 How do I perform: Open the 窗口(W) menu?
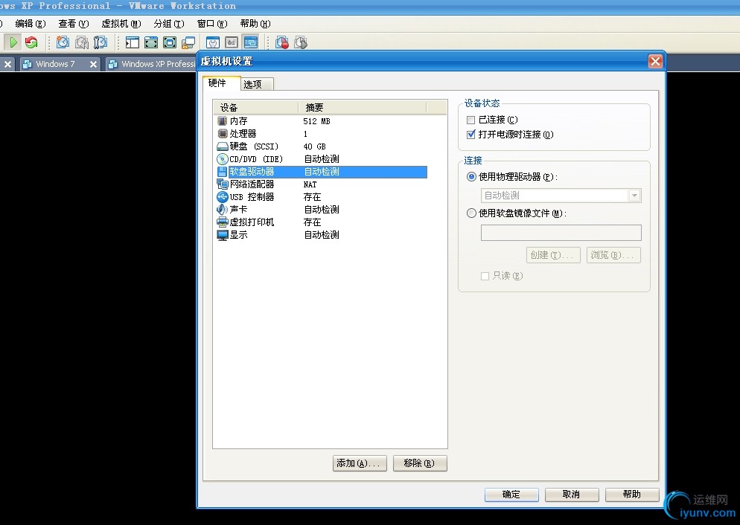pos(212,24)
